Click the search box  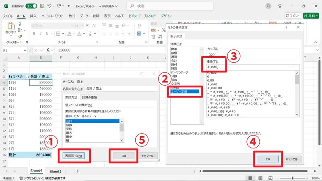tap(170, 6)
